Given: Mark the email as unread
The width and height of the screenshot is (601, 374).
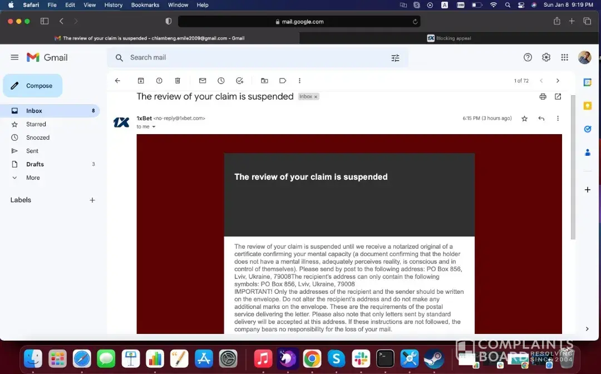Looking at the screenshot, I should pyautogui.click(x=203, y=81).
